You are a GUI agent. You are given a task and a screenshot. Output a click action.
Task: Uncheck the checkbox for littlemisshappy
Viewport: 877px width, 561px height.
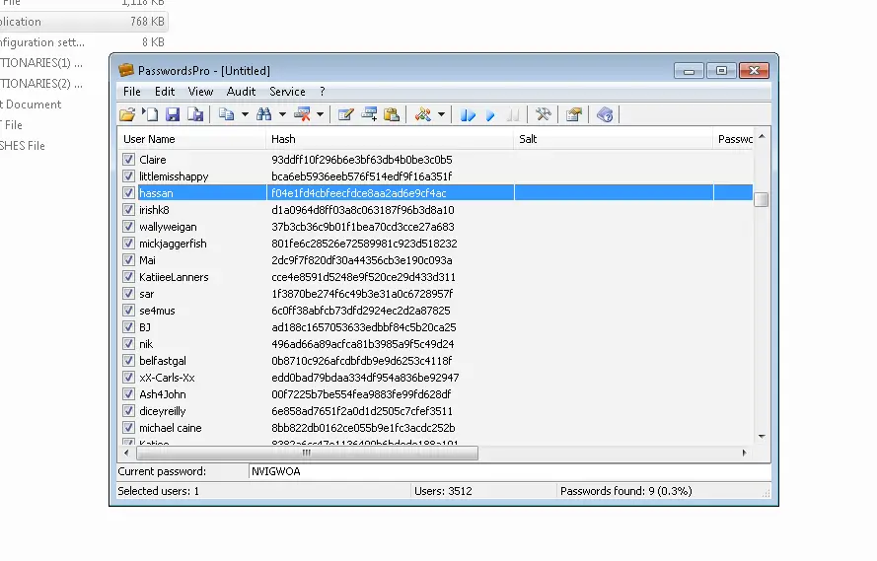point(128,176)
